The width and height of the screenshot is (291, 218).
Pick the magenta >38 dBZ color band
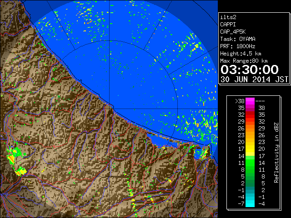click(250, 101)
